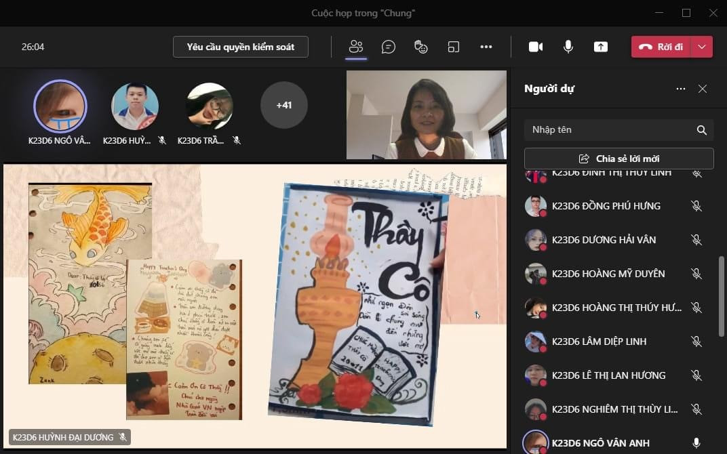Click the Yêu cầu quyền kiểm soát button
This screenshot has height=454, width=727.
[x=241, y=47]
